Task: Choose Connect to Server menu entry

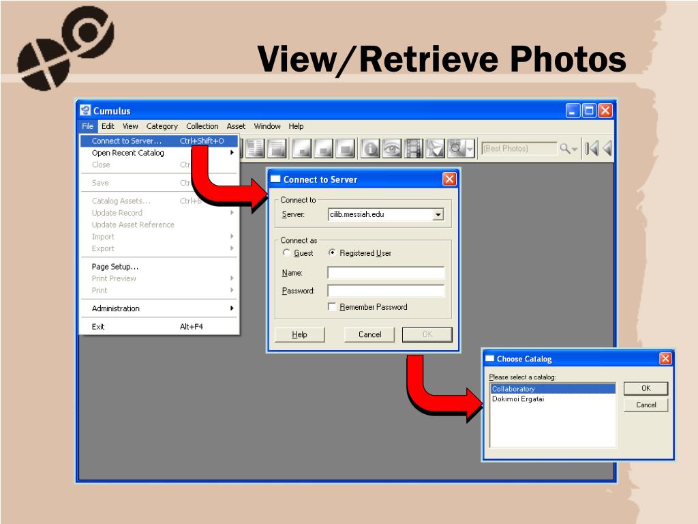Action: click(159, 141)
